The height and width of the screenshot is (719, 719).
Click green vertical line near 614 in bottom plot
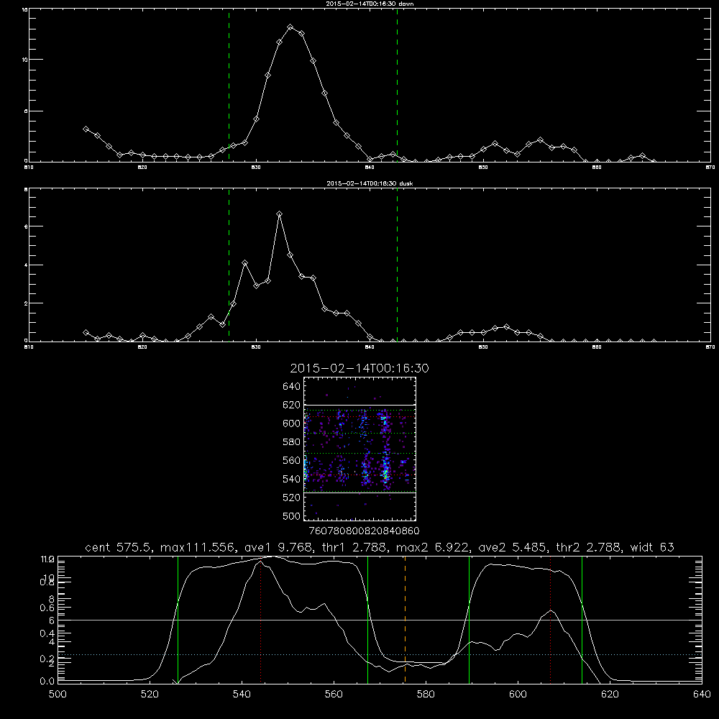click(x=582, y=620)
